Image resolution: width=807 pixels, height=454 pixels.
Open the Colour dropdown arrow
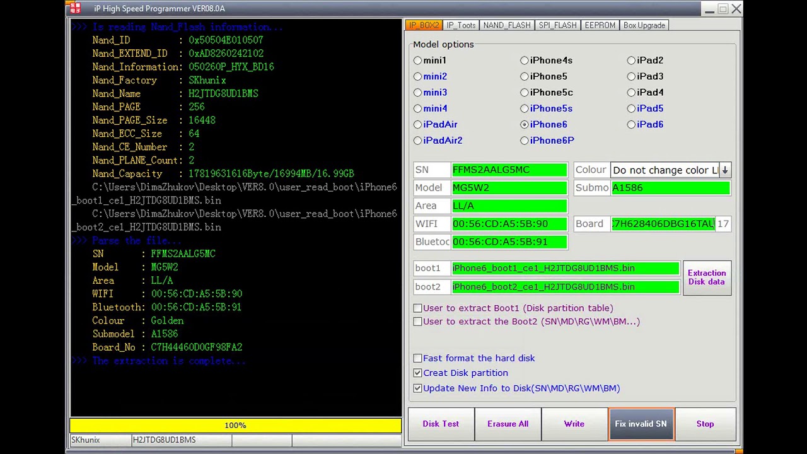724,170
